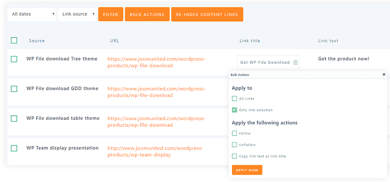The width and height of the screenshot is (390, 182).
Task: Click the URL column header
Action: [114, 41]
